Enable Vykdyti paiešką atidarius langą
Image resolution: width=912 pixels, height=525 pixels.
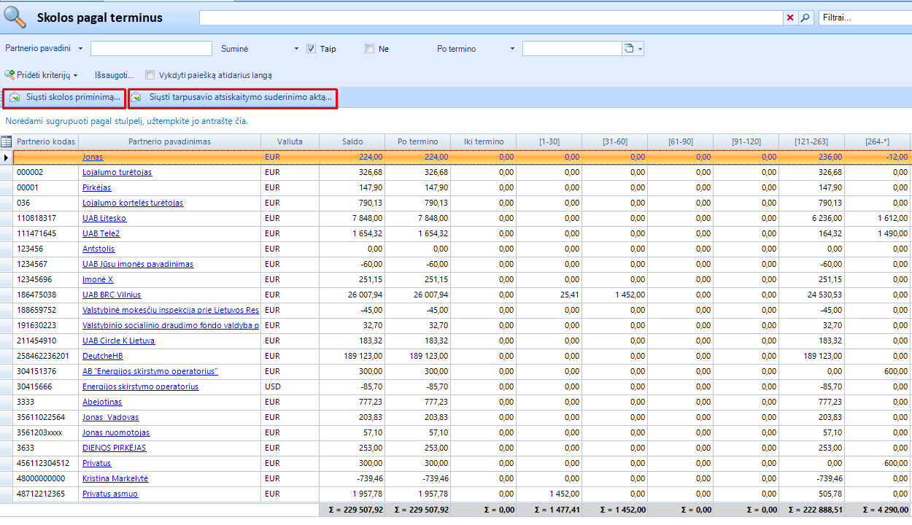click(149, 74)
